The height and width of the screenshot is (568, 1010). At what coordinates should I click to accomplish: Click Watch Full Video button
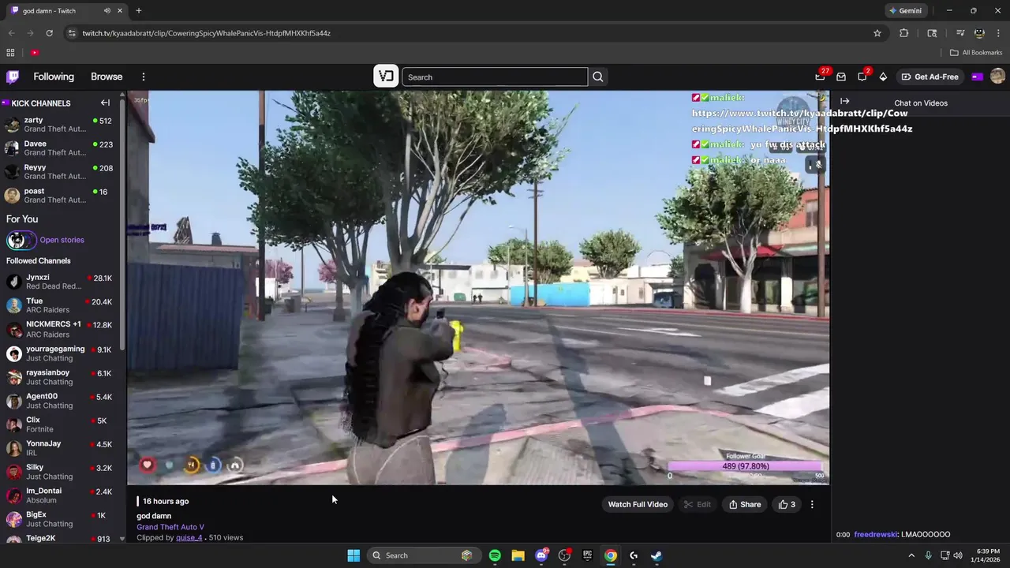pos(638,504)
